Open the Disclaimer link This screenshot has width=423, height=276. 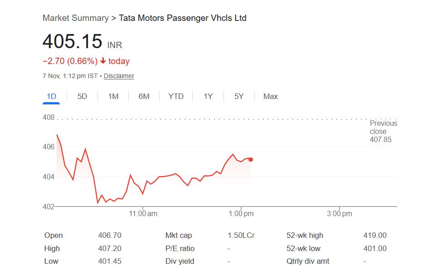pyautogui.click(x=119, y=76)
